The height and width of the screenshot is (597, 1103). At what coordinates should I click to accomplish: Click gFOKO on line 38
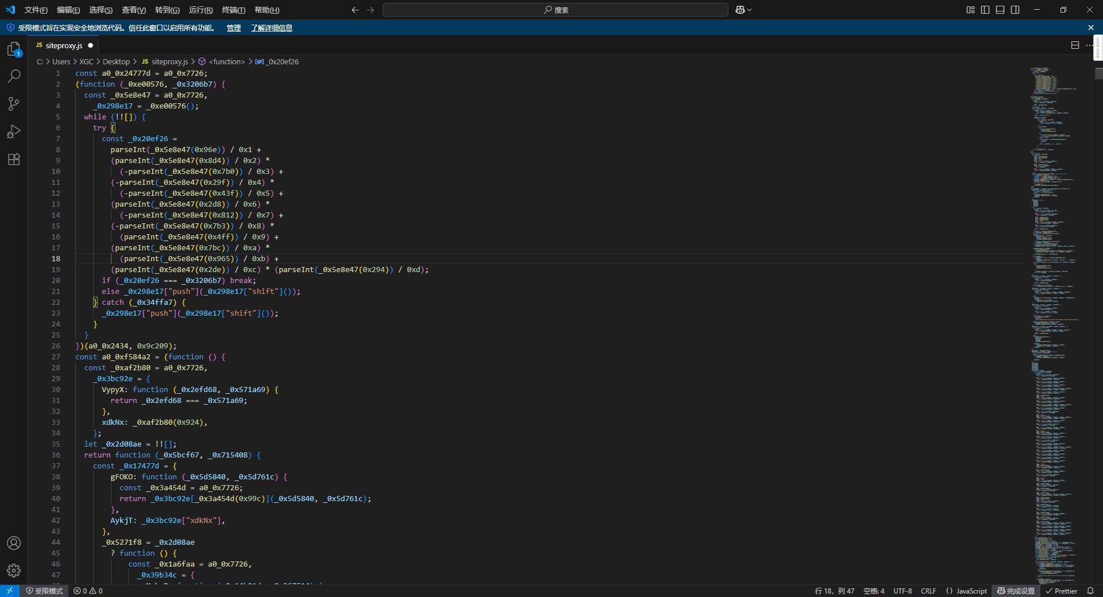(122, 477)
